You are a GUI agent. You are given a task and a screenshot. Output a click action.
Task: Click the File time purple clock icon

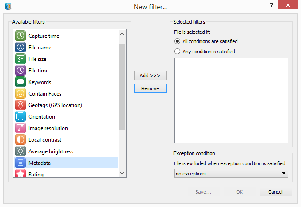click(x=20, y=70)
